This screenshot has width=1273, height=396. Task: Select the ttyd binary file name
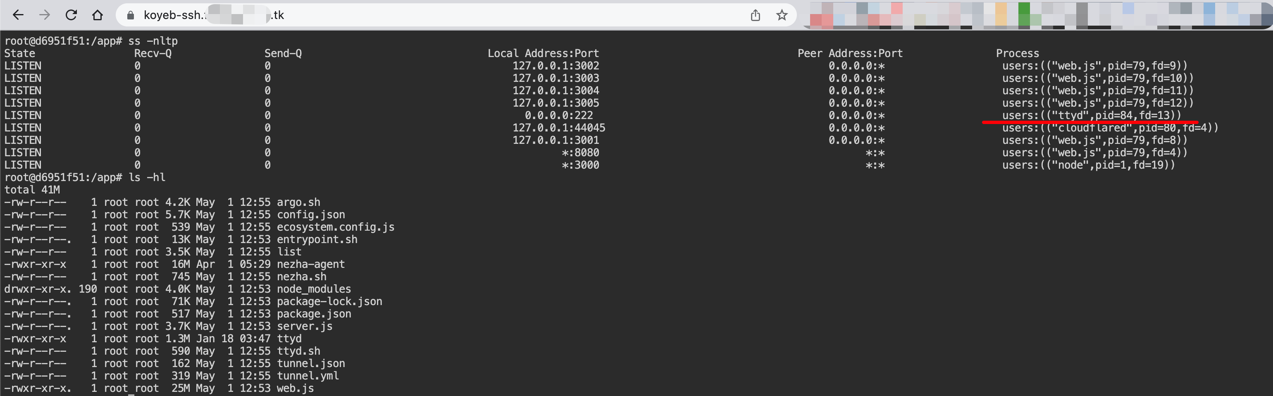point(289,339)
